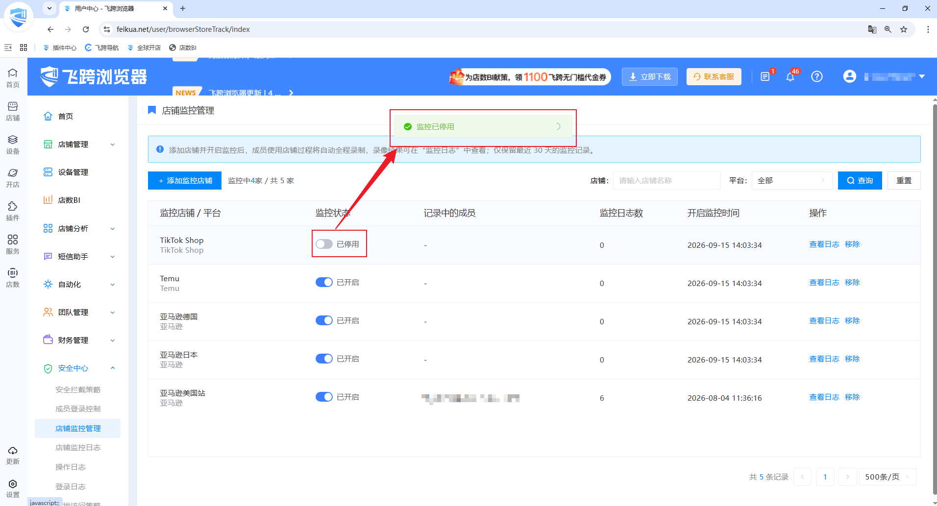
Task: Click page number 1 in pagination
Action: (x=825, y=477)
